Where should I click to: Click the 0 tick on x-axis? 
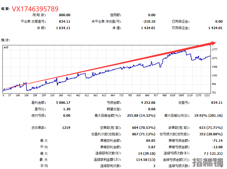(3, 95)
